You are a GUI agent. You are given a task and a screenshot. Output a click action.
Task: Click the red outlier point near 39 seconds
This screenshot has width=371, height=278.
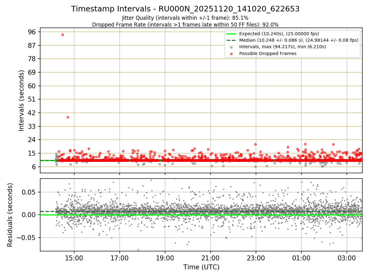pos(68,117)
